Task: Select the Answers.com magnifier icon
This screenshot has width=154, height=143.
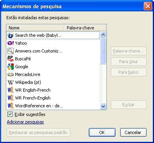Action: tap(11, 51)
